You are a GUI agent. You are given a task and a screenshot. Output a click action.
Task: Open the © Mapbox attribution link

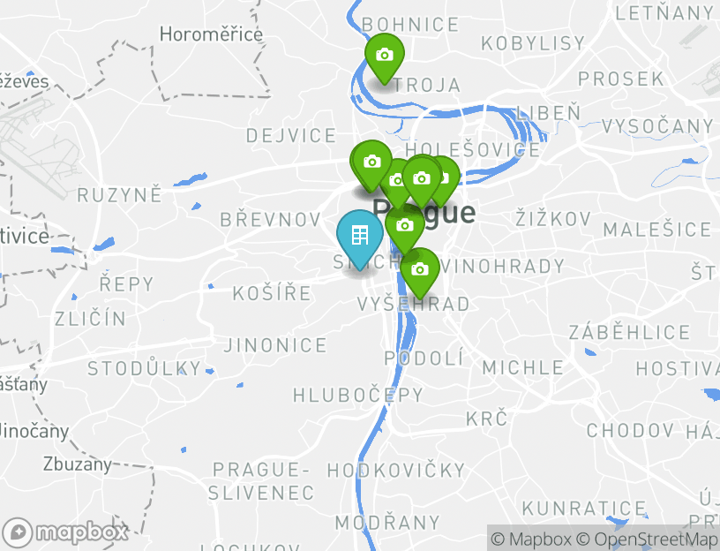(x=531, y=539)
